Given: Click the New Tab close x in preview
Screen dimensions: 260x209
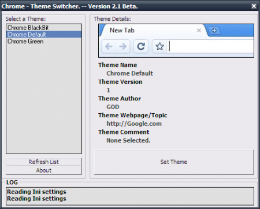Looking at the screenshot, I should (x=199, y=31).
